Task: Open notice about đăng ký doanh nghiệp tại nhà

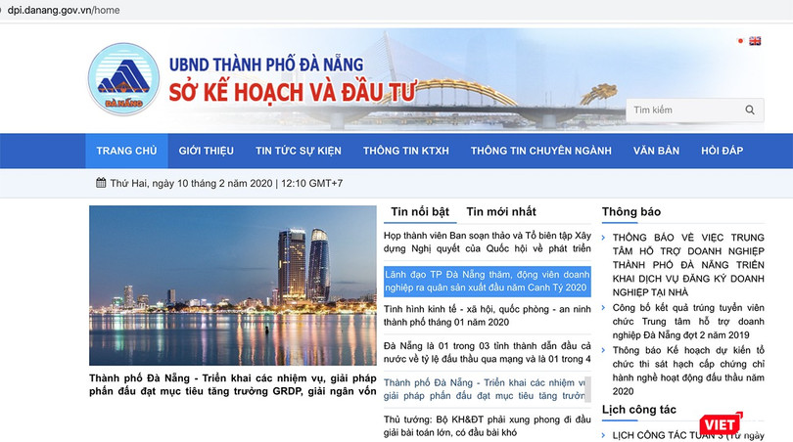Action: click(688, 265)
